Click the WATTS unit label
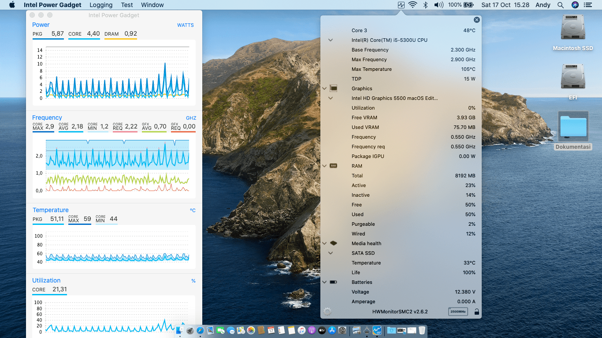This screenshot has height=338, width=602. coord(185,25)
